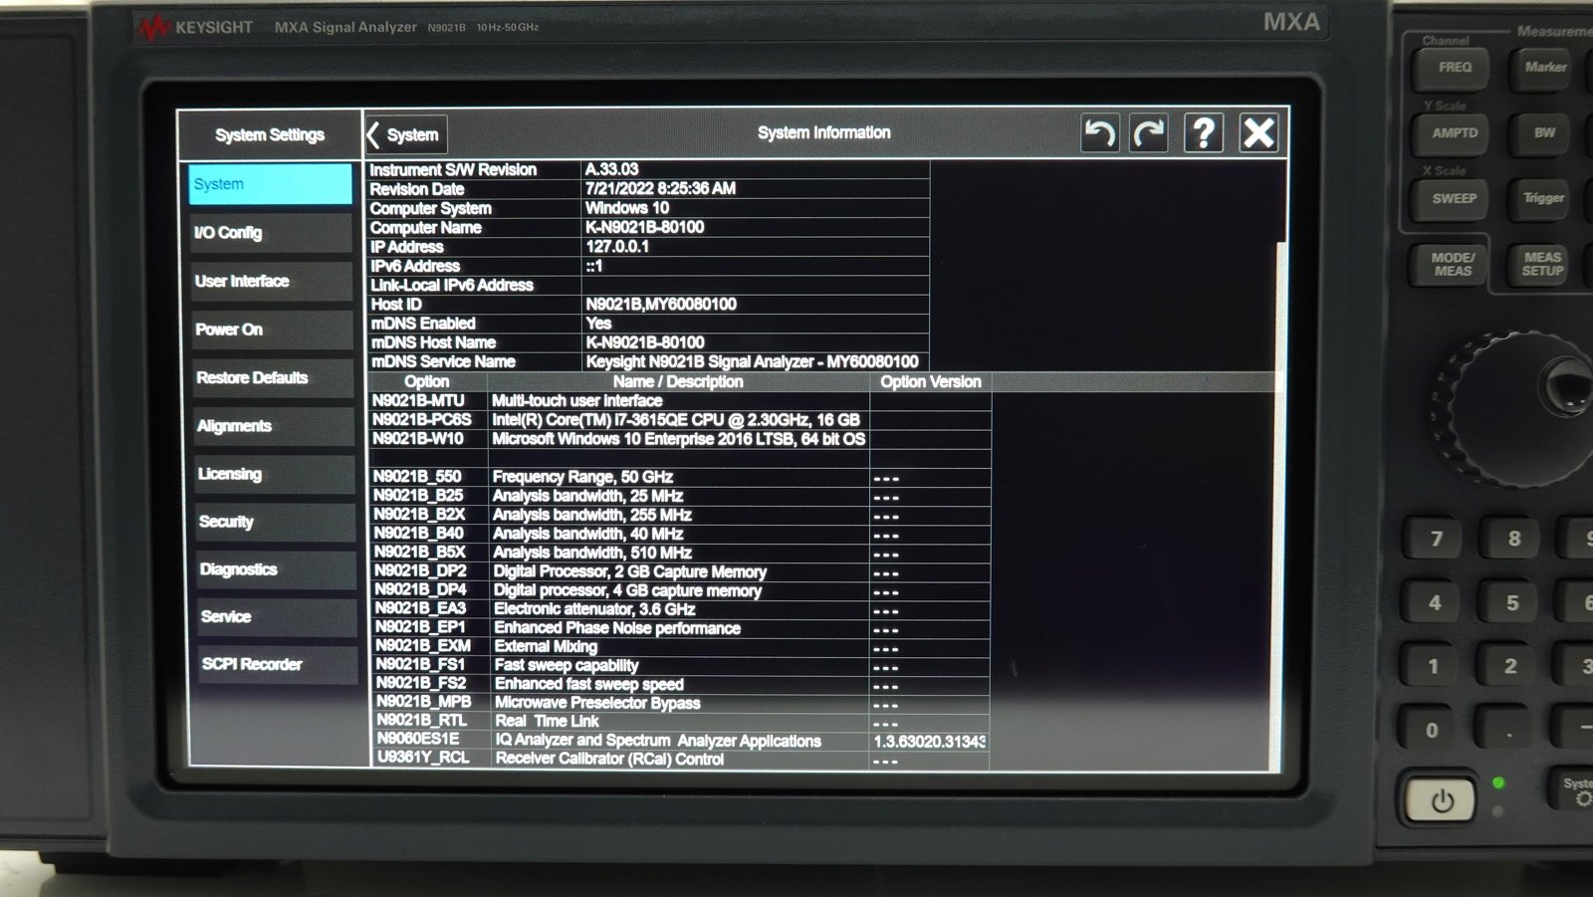Open the Alignments tab

click(x=273, y=426)
